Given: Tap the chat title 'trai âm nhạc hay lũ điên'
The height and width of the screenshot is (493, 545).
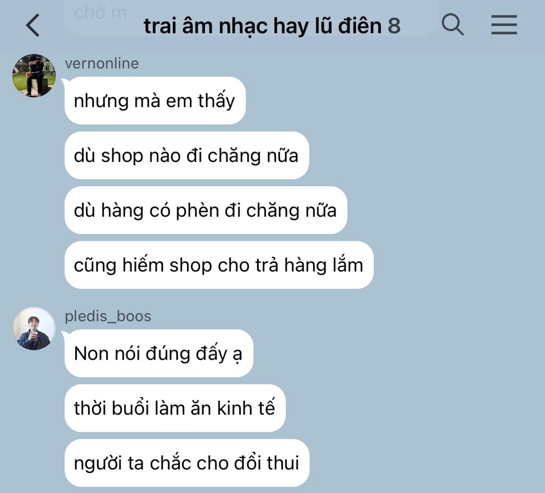Looking at the screenshot, I should [x=263, y=26].
